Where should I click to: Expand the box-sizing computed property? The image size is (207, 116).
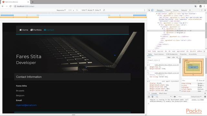(182, 83)
